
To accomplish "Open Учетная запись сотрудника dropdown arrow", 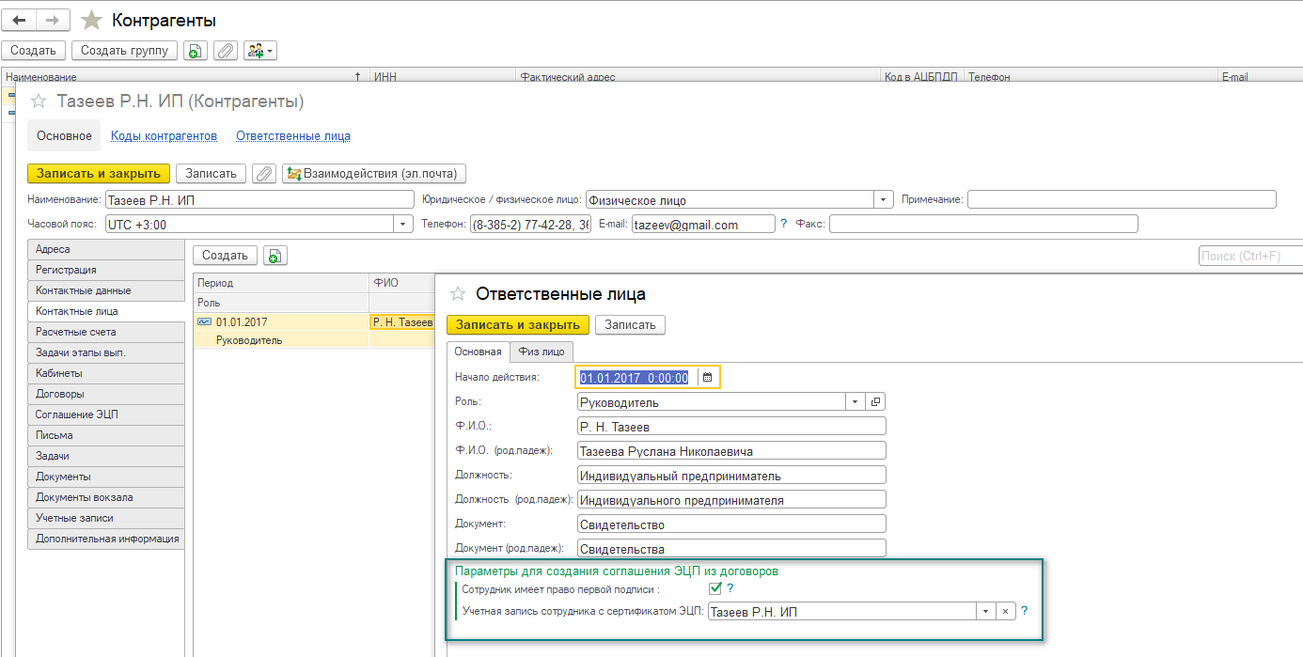I will (x=985, y=612).
